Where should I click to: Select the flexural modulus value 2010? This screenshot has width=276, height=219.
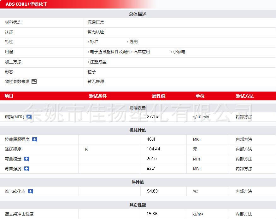pos(152,159)
